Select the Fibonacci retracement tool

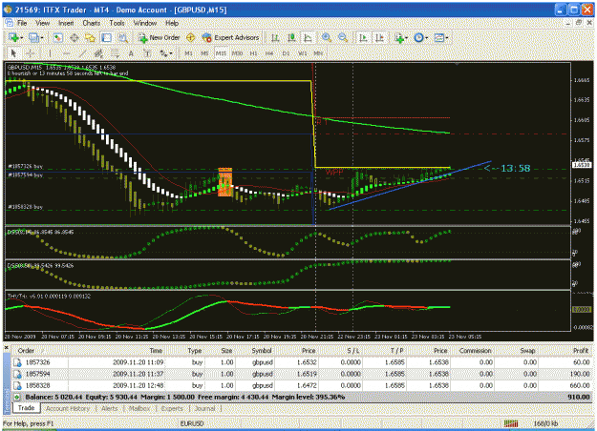(x=115, y=53)
